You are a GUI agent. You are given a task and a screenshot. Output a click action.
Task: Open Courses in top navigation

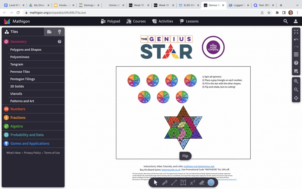click(136, 21)
